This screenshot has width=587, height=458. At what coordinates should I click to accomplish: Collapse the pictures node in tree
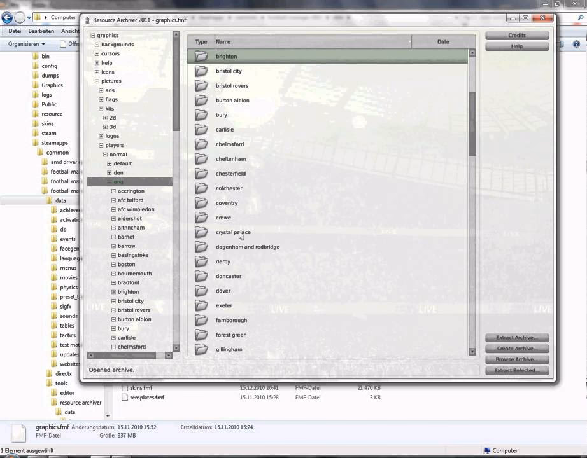pyautogui.click(x=97, y=81)
